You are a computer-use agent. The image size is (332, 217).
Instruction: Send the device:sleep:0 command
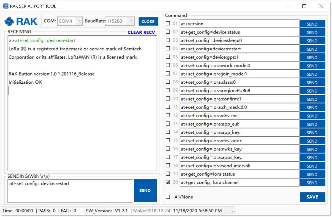point(312,41)
